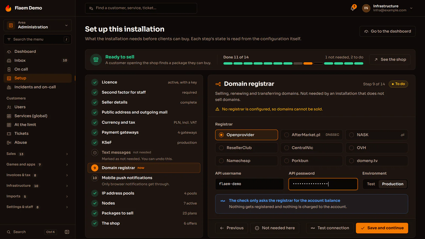The image size is (425, 239).
Task: Click See the shop
Action: pos(390,60)
